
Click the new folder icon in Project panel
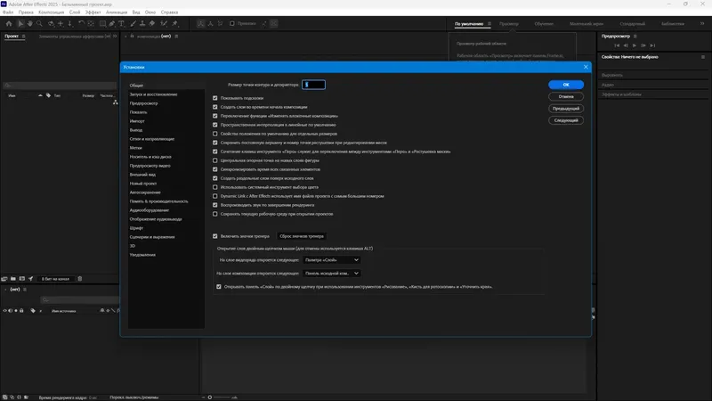click(13, 279)
